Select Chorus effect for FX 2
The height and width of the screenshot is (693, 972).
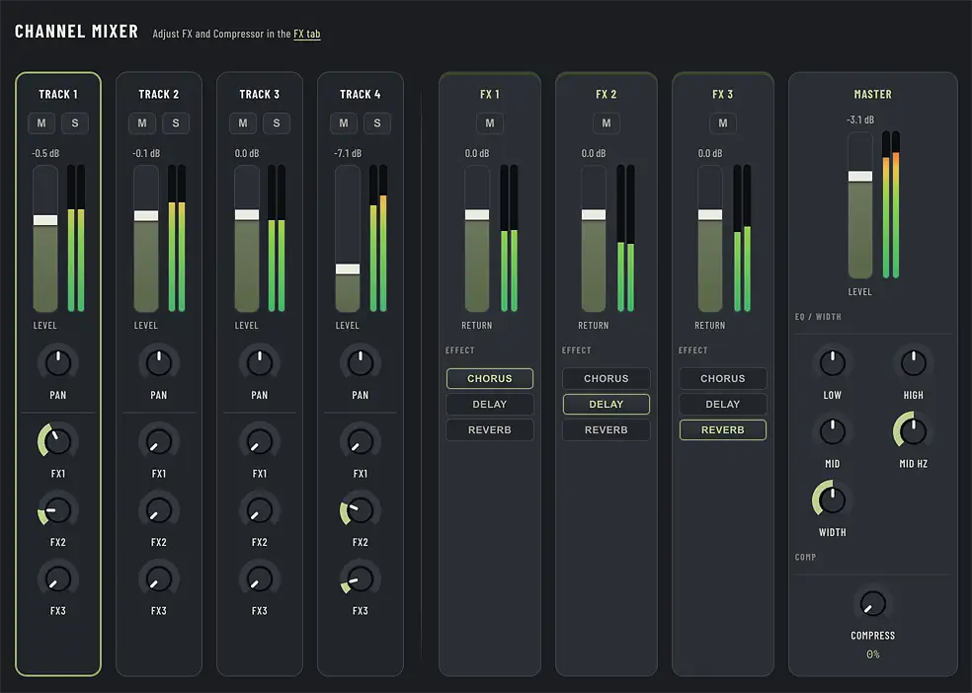(x=607, y=378)
